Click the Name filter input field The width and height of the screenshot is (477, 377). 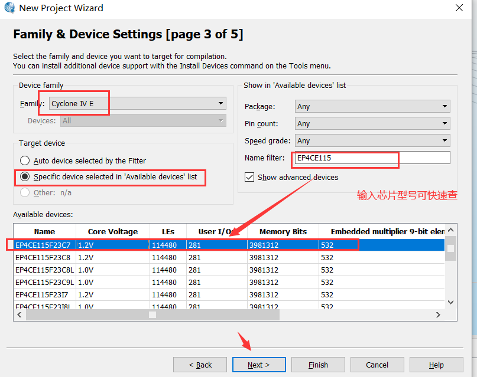[372, 158]
